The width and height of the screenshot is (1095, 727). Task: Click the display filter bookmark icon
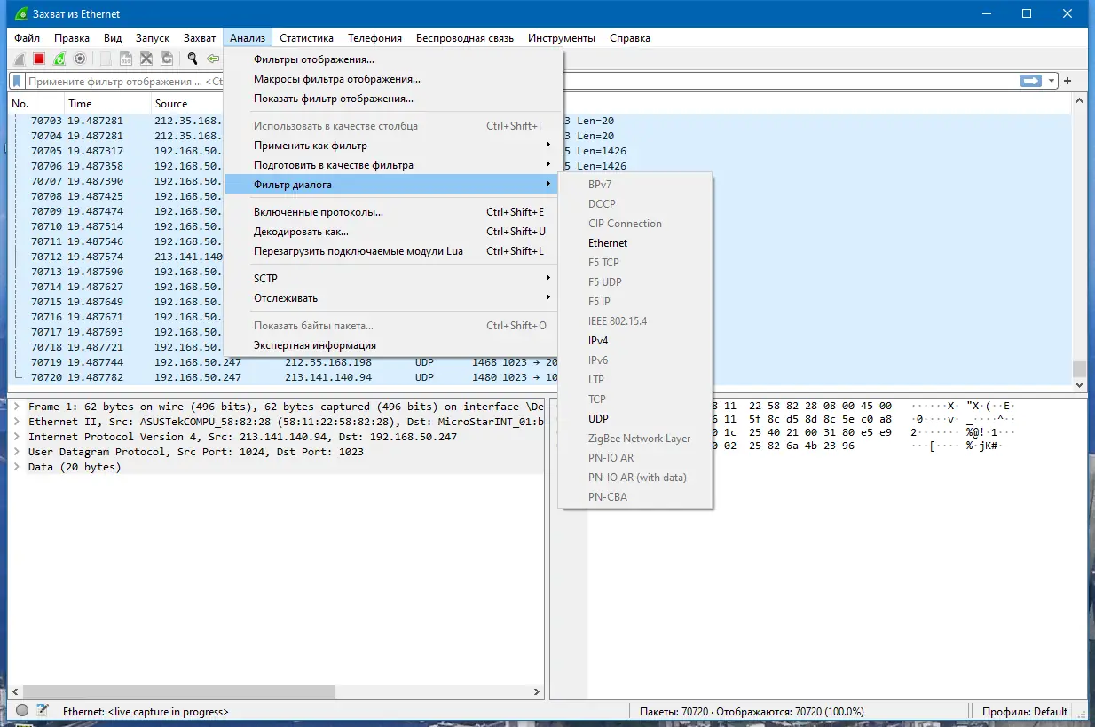(17, 81)
